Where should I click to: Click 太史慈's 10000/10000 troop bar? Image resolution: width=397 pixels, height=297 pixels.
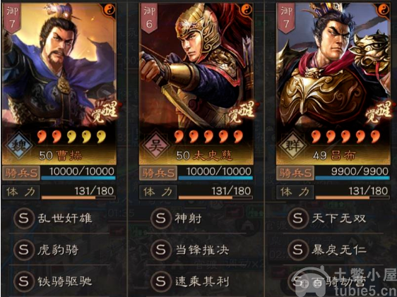(x=215, y=173)
